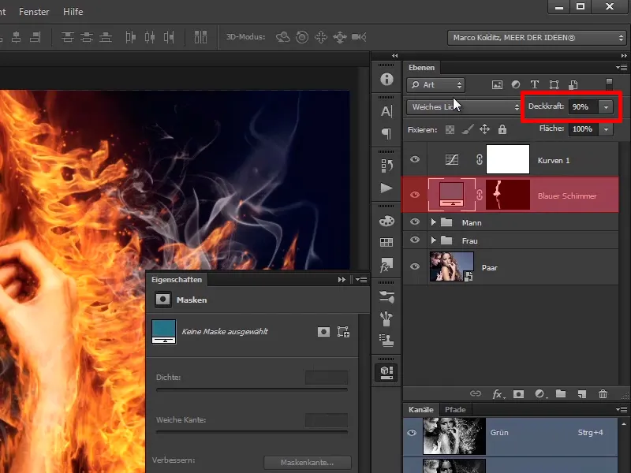Collapse Eigenschaften panel double arrows
The image size is (631, 473).
click(x=342, y=280)
